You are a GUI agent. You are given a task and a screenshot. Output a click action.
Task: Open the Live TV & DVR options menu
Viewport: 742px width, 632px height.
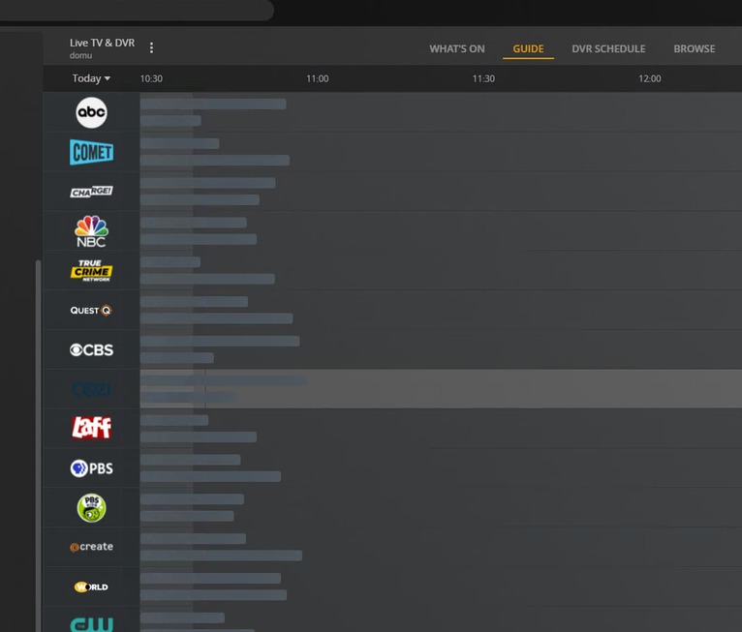coord(151,47)
